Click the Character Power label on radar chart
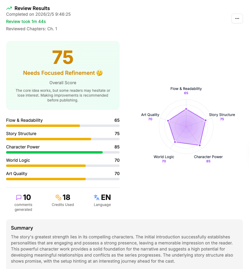 (208, 157)
